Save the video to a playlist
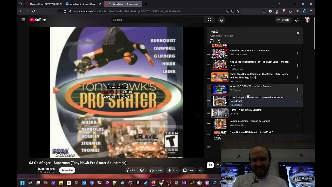The image size is (332, 187). [188, 170]
